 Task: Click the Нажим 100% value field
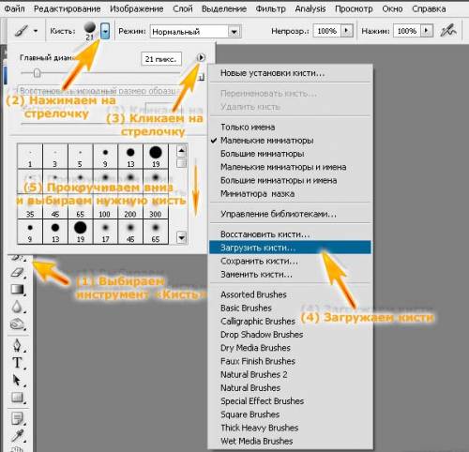point(407,31)
